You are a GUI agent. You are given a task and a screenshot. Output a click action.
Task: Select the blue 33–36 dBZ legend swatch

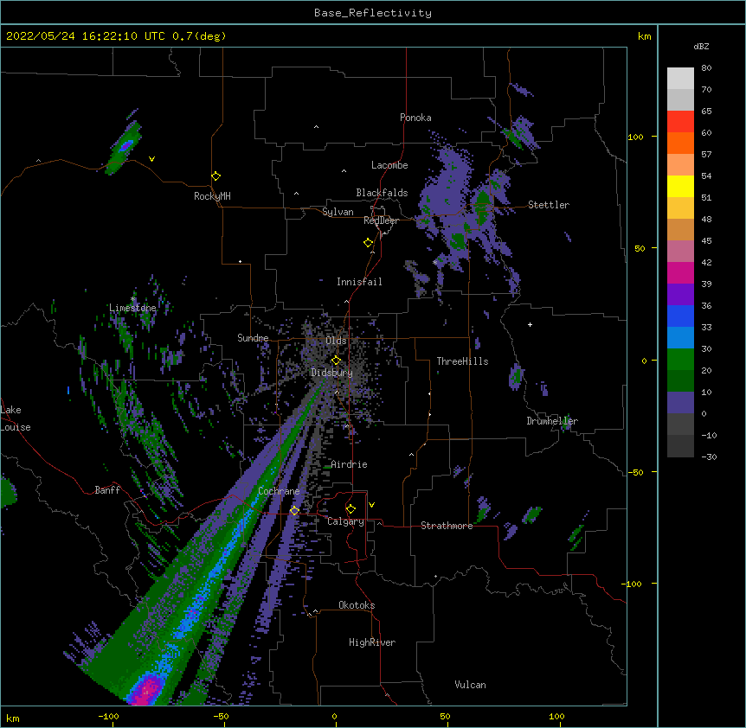(x=680, y=316)
